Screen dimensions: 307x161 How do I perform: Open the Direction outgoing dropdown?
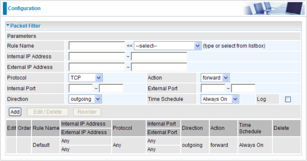(x=85, y=99)
